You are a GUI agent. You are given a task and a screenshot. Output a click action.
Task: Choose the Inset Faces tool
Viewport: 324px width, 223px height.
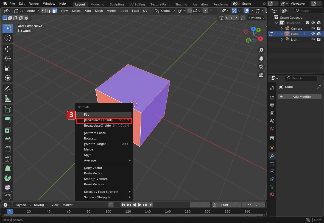[8, 130]
